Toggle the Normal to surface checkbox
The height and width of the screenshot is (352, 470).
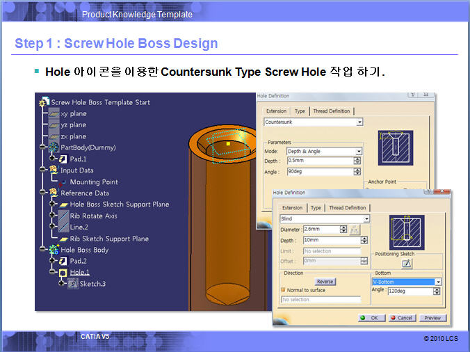(x=283, y=289)
